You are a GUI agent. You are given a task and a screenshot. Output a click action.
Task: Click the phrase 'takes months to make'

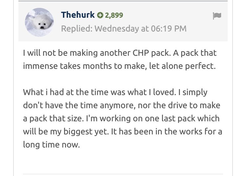pos(95,66)
